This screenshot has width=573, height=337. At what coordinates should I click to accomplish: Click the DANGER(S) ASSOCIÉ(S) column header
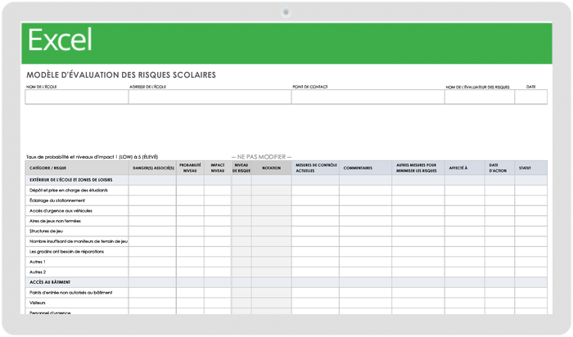tap(152, 168)
